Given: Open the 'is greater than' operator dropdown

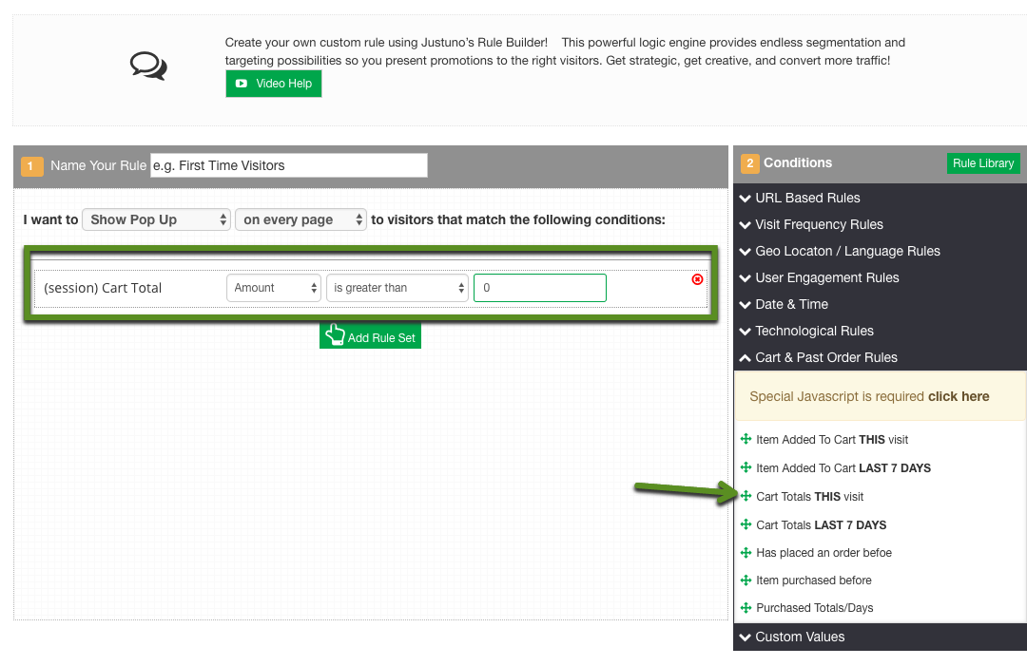Looking at the screenshot, I should pyautogui.click(x=397, y=288).
